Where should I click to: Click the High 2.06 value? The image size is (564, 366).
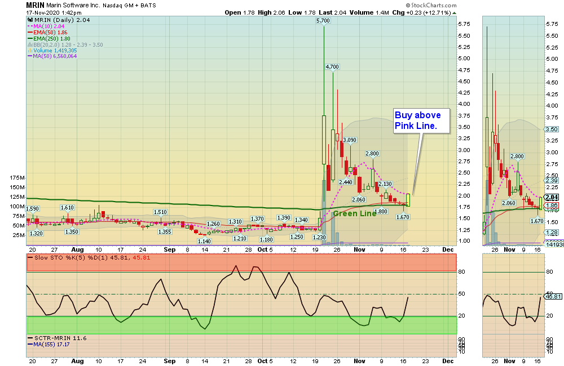coord(271,12)
